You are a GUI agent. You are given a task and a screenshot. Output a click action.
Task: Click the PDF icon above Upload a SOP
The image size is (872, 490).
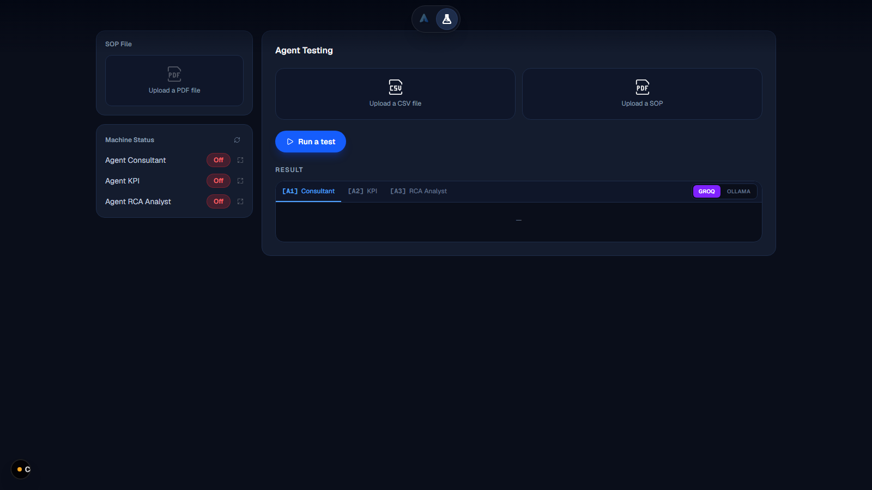click(643, 87)
